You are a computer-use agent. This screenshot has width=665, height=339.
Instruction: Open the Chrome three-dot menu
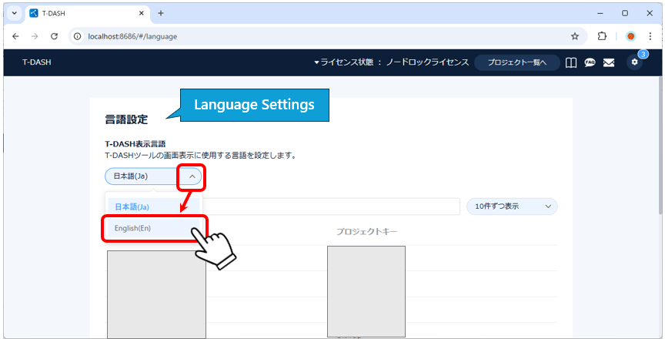[x=650, y=36]
